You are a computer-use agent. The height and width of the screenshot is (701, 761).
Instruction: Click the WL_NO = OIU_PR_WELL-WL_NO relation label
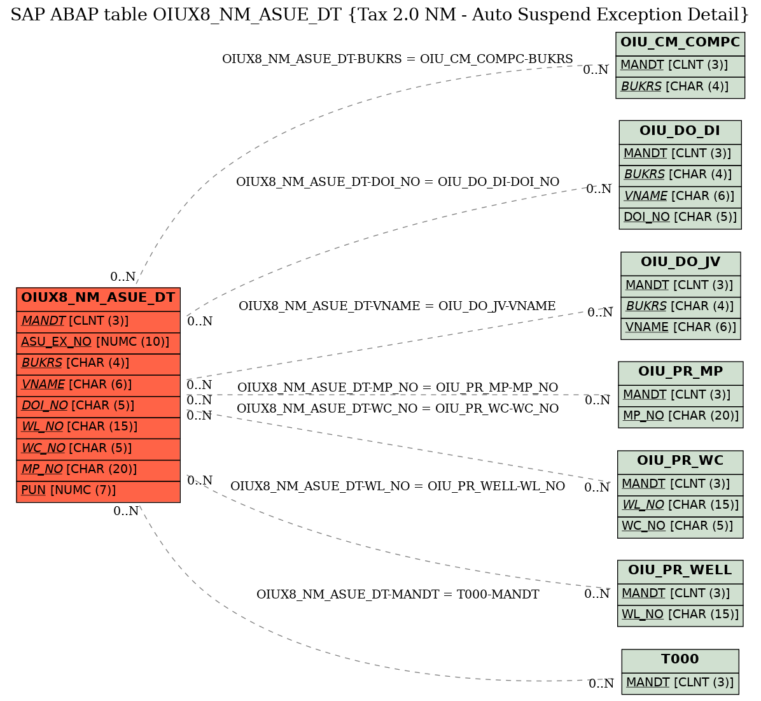(398, 487)
